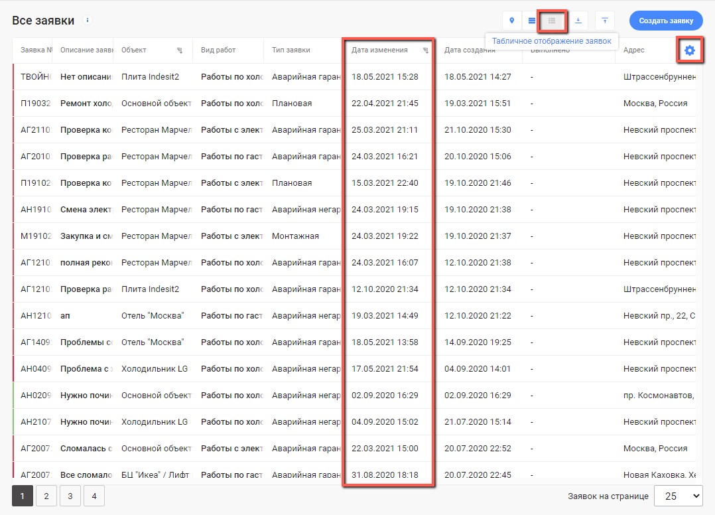The width and height of the screenshot is (715, 515).
Task: Click Проблемы с description cell
Action: point(86,342)
